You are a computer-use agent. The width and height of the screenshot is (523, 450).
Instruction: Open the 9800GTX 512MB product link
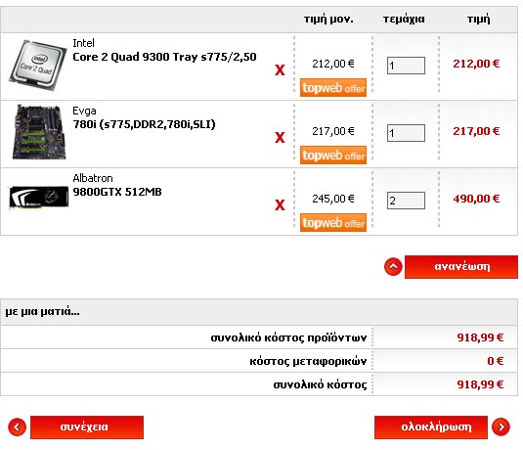[117, 192]
